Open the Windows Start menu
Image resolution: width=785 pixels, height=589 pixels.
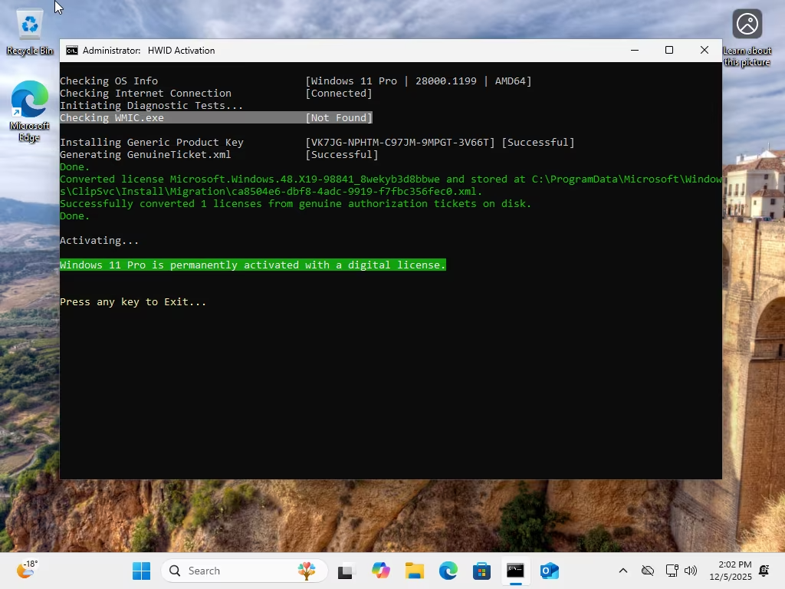coord(141,571)
